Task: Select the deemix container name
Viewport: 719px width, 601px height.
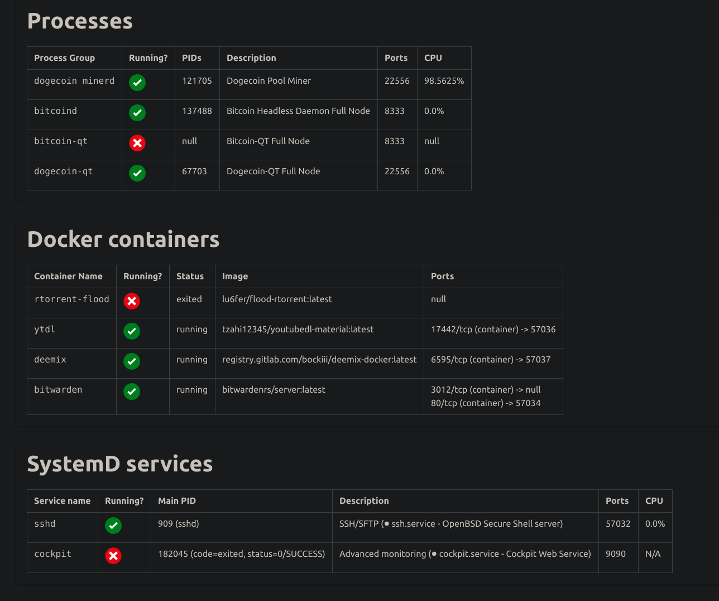Action: (50, 360)
